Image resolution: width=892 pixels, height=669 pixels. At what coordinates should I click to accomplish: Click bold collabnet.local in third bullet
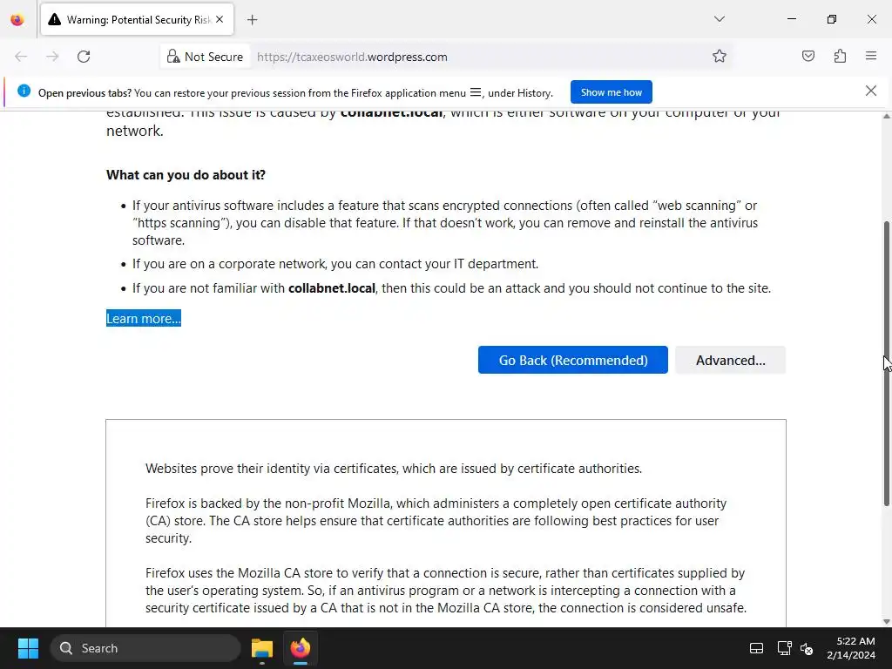pyautogui.click(x=332, y=288)
